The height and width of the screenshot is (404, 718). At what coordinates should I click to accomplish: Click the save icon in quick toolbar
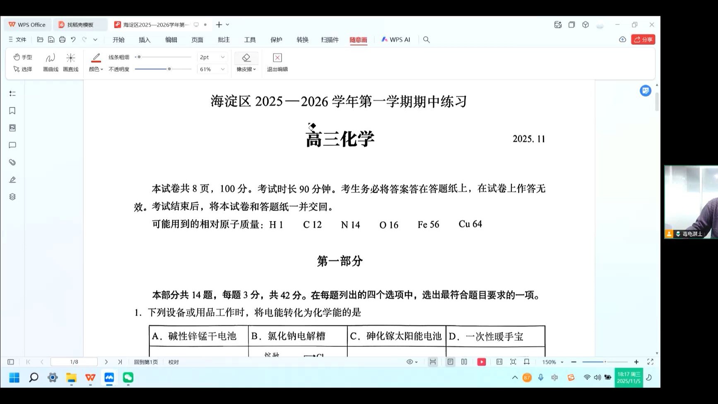[51, 40]
